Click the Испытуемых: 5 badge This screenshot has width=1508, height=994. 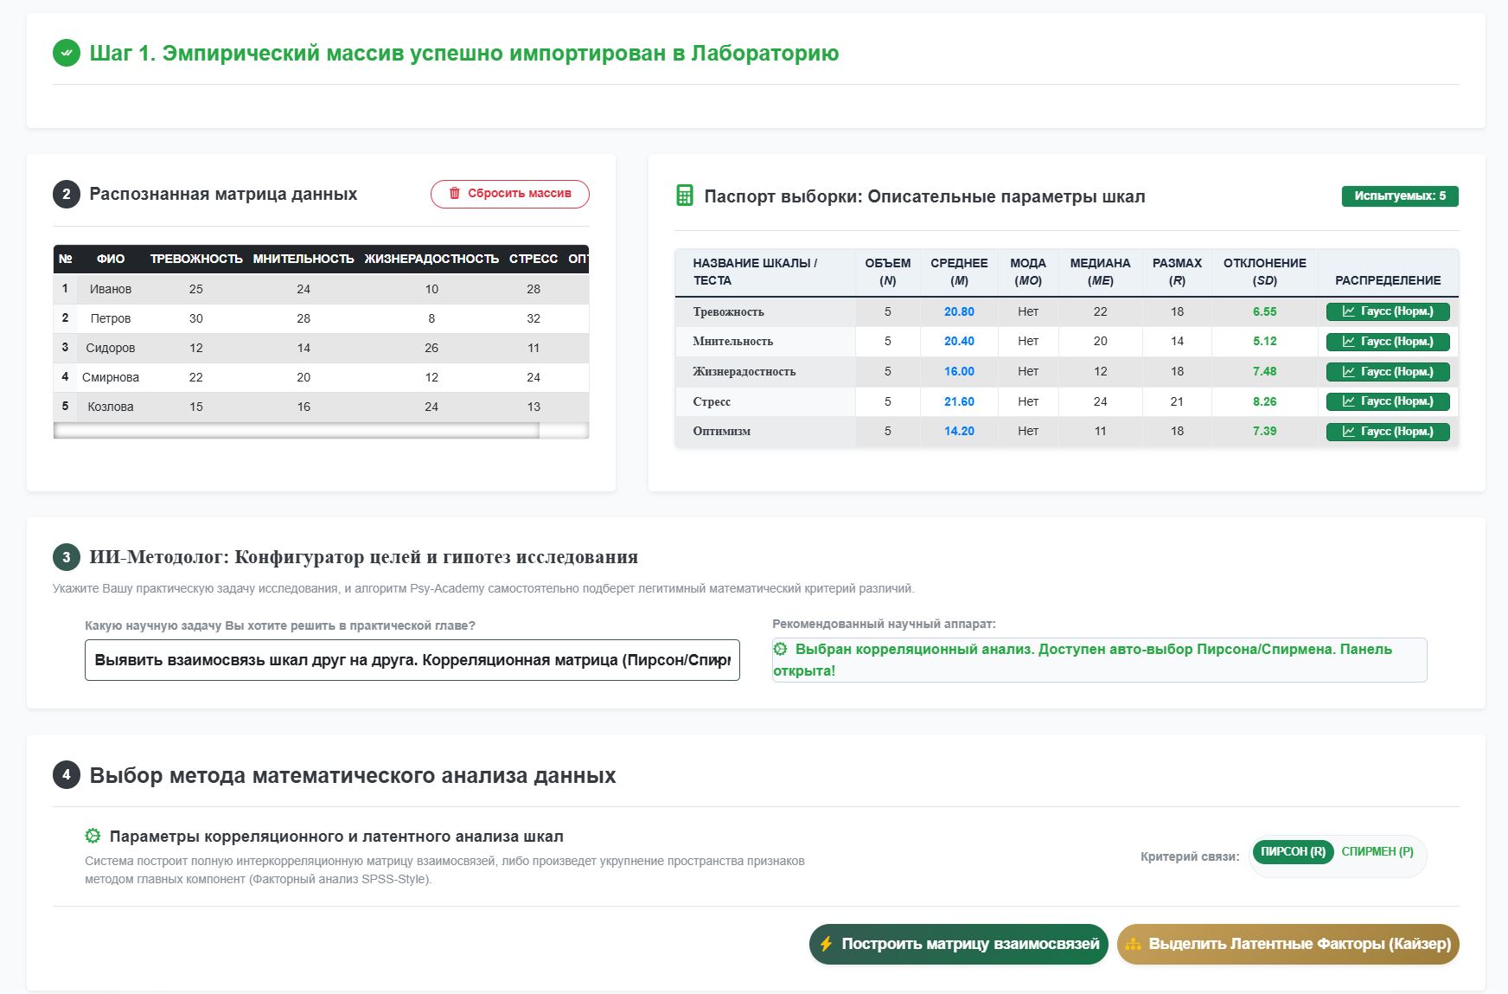[x=1400, y=196]
